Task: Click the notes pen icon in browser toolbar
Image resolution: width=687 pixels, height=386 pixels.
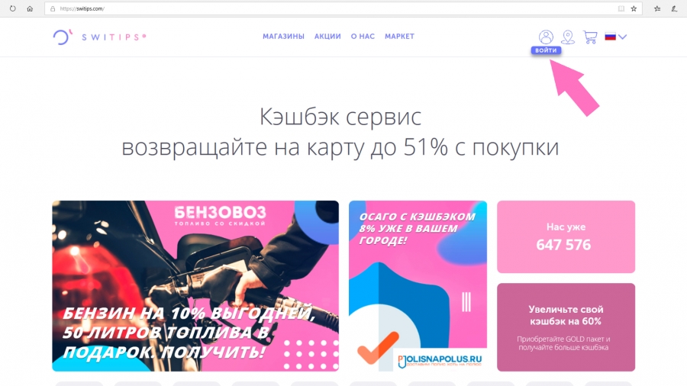Action: [x=674, y=8]
